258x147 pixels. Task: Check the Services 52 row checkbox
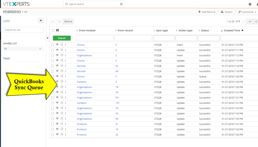point(53,66)
